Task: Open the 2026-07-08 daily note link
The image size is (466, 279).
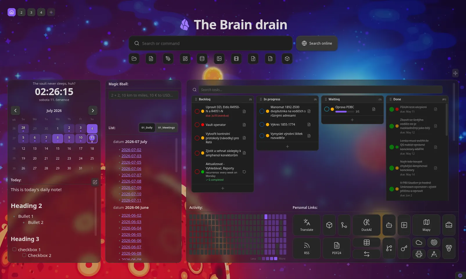Action: 131,181
